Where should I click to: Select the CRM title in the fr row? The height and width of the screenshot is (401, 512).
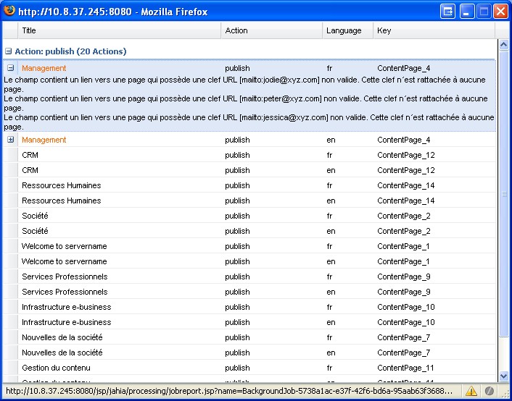30,155
